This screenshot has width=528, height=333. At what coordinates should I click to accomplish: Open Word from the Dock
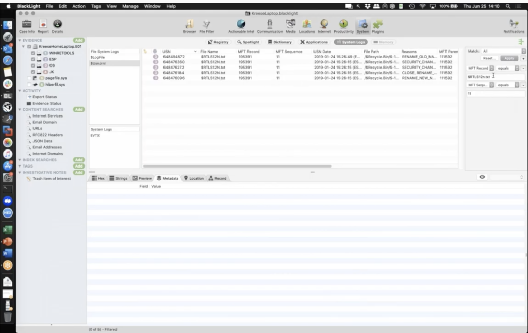(7, 253)
